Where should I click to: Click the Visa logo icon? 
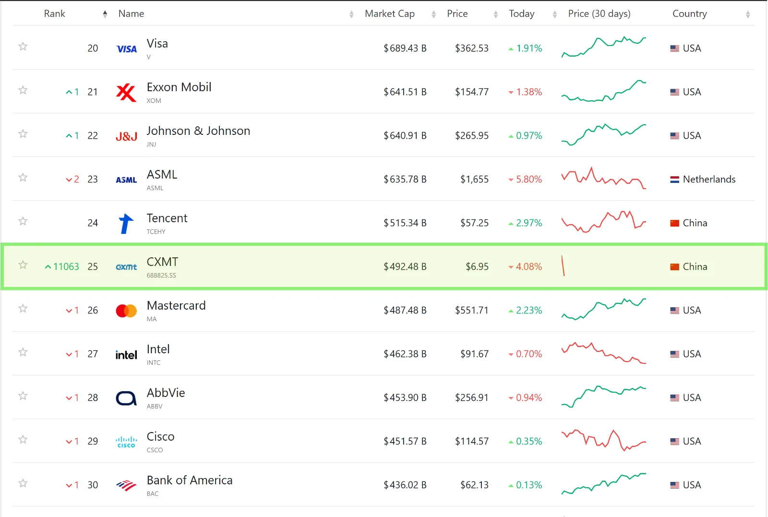point(126,48)
